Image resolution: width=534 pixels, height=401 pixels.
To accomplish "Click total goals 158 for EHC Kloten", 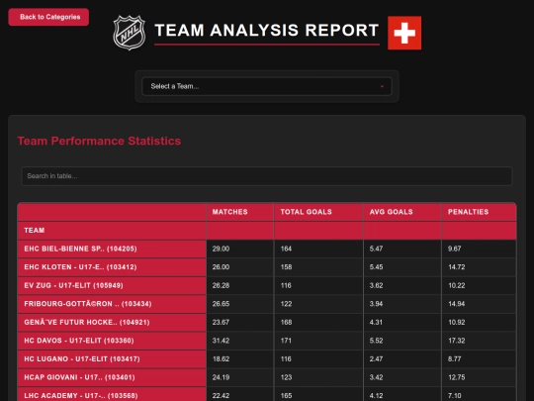I will (286, 267).
